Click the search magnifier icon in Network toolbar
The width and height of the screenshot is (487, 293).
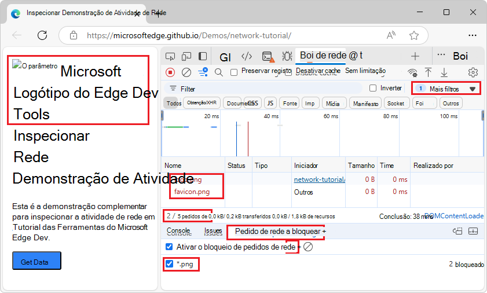tap(219, 72)
